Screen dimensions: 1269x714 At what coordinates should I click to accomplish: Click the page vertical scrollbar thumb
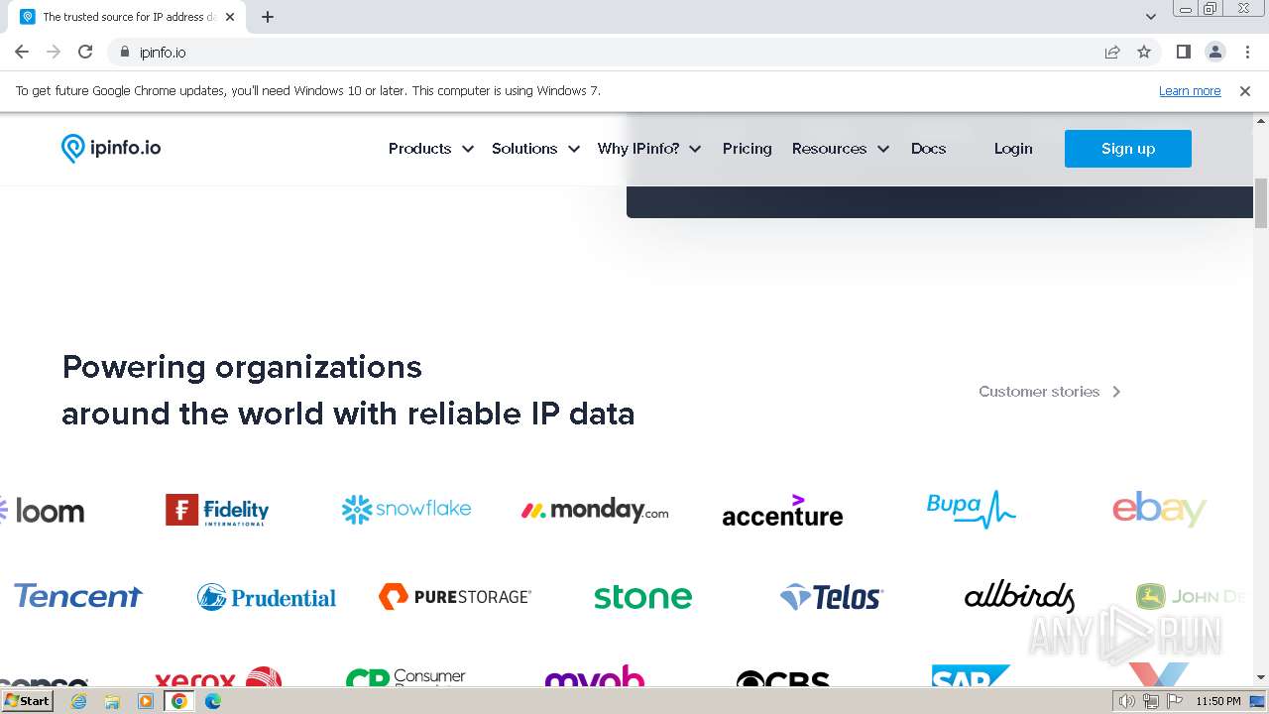1261,202
